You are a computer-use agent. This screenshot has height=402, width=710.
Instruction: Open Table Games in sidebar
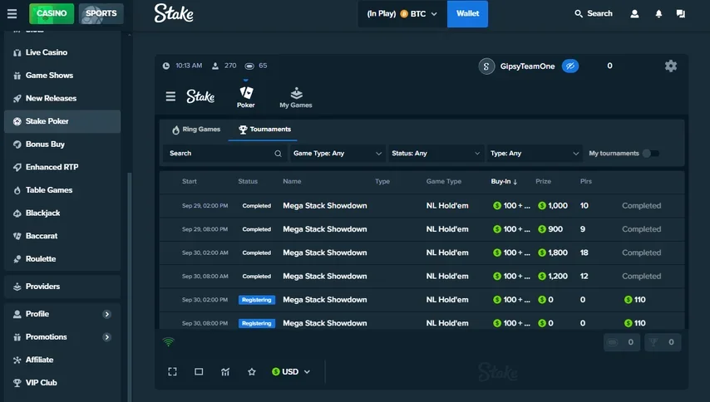pyautogui.click(x=62, y=190)
